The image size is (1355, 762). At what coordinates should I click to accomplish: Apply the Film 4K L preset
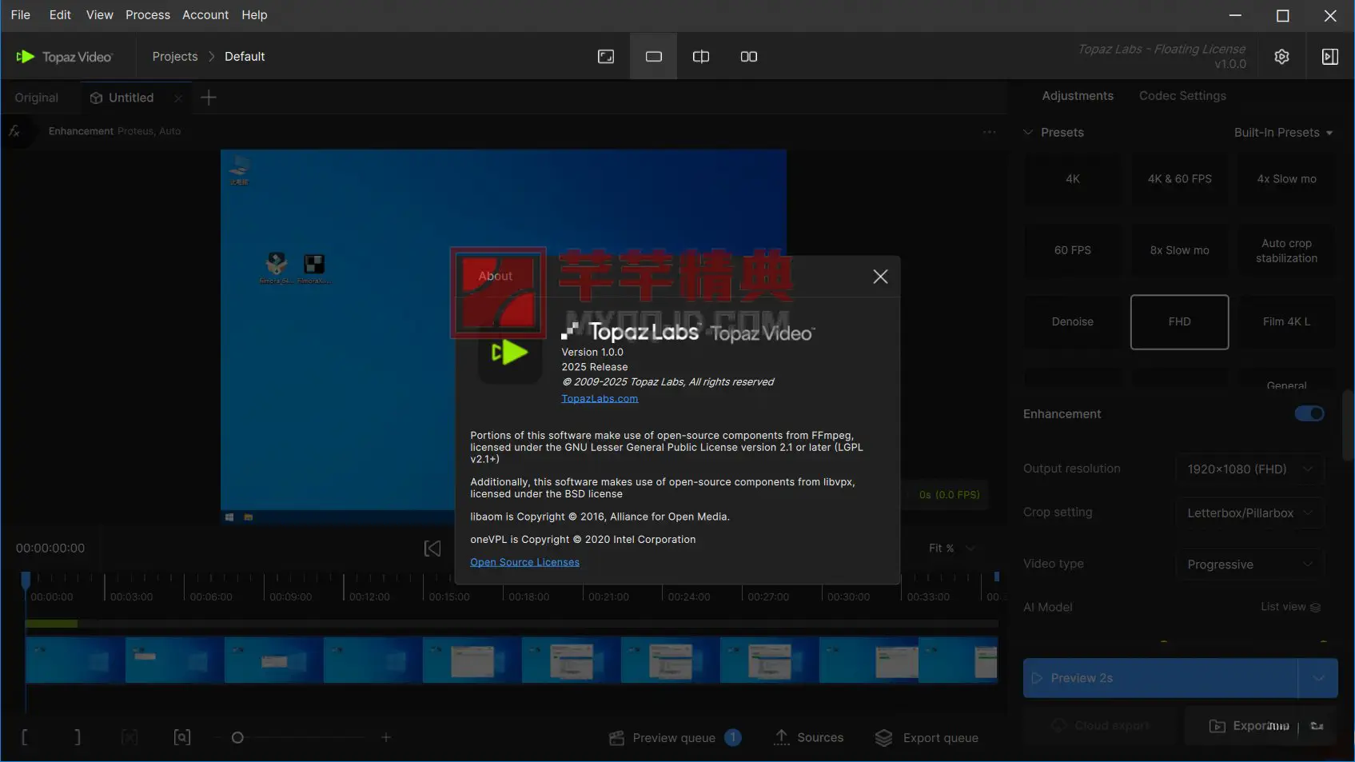1286,322
